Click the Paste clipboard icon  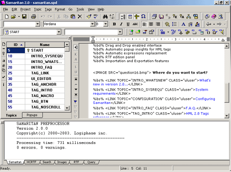(73, 17)
